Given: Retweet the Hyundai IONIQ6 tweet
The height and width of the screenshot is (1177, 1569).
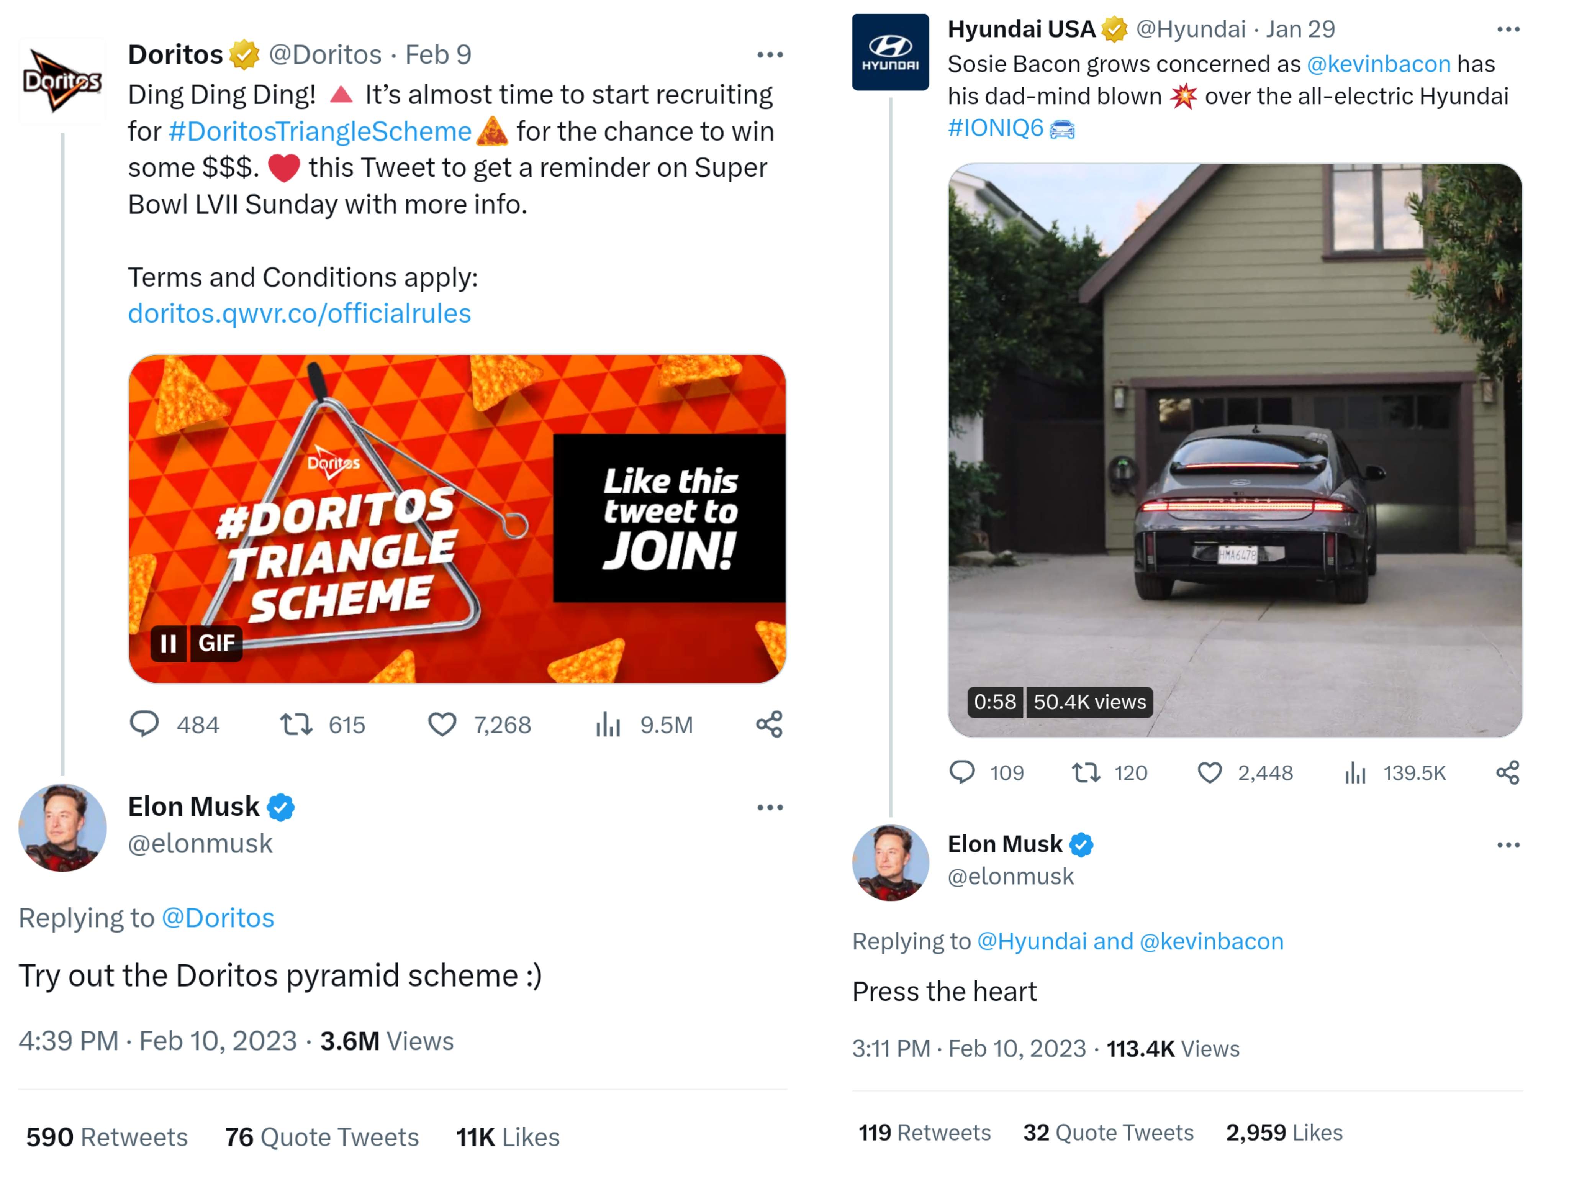Looking at the screenshot, I should (x=1085, y=772).
